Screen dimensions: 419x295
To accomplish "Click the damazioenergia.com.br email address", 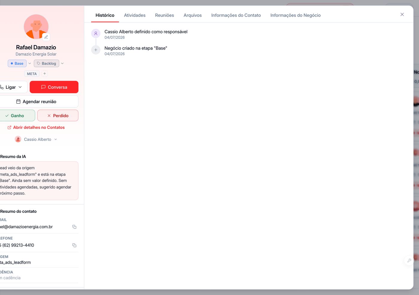I will [x=26, y=227].
